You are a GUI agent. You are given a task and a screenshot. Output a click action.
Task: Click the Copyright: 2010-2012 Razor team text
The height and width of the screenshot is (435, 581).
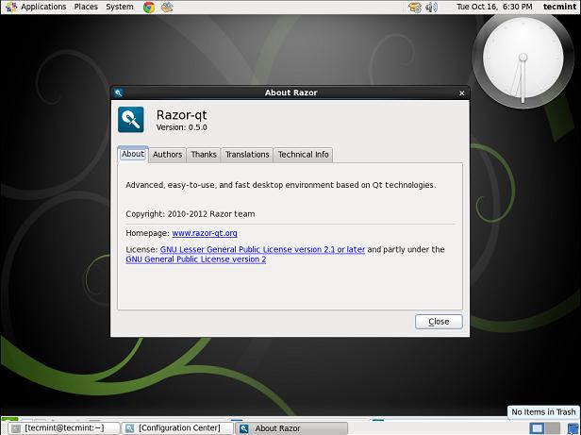[x=191, y=214]
